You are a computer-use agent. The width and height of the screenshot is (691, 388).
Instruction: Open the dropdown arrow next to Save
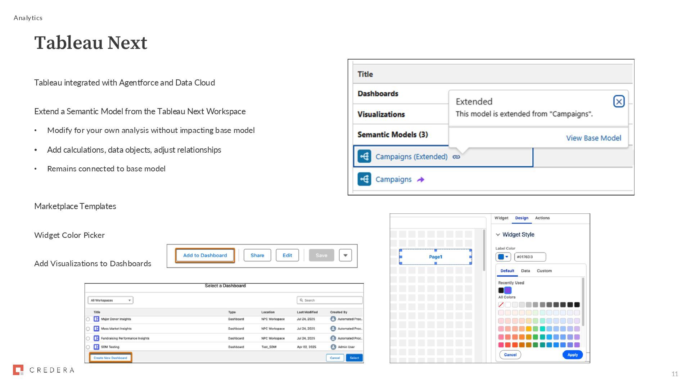345,255
